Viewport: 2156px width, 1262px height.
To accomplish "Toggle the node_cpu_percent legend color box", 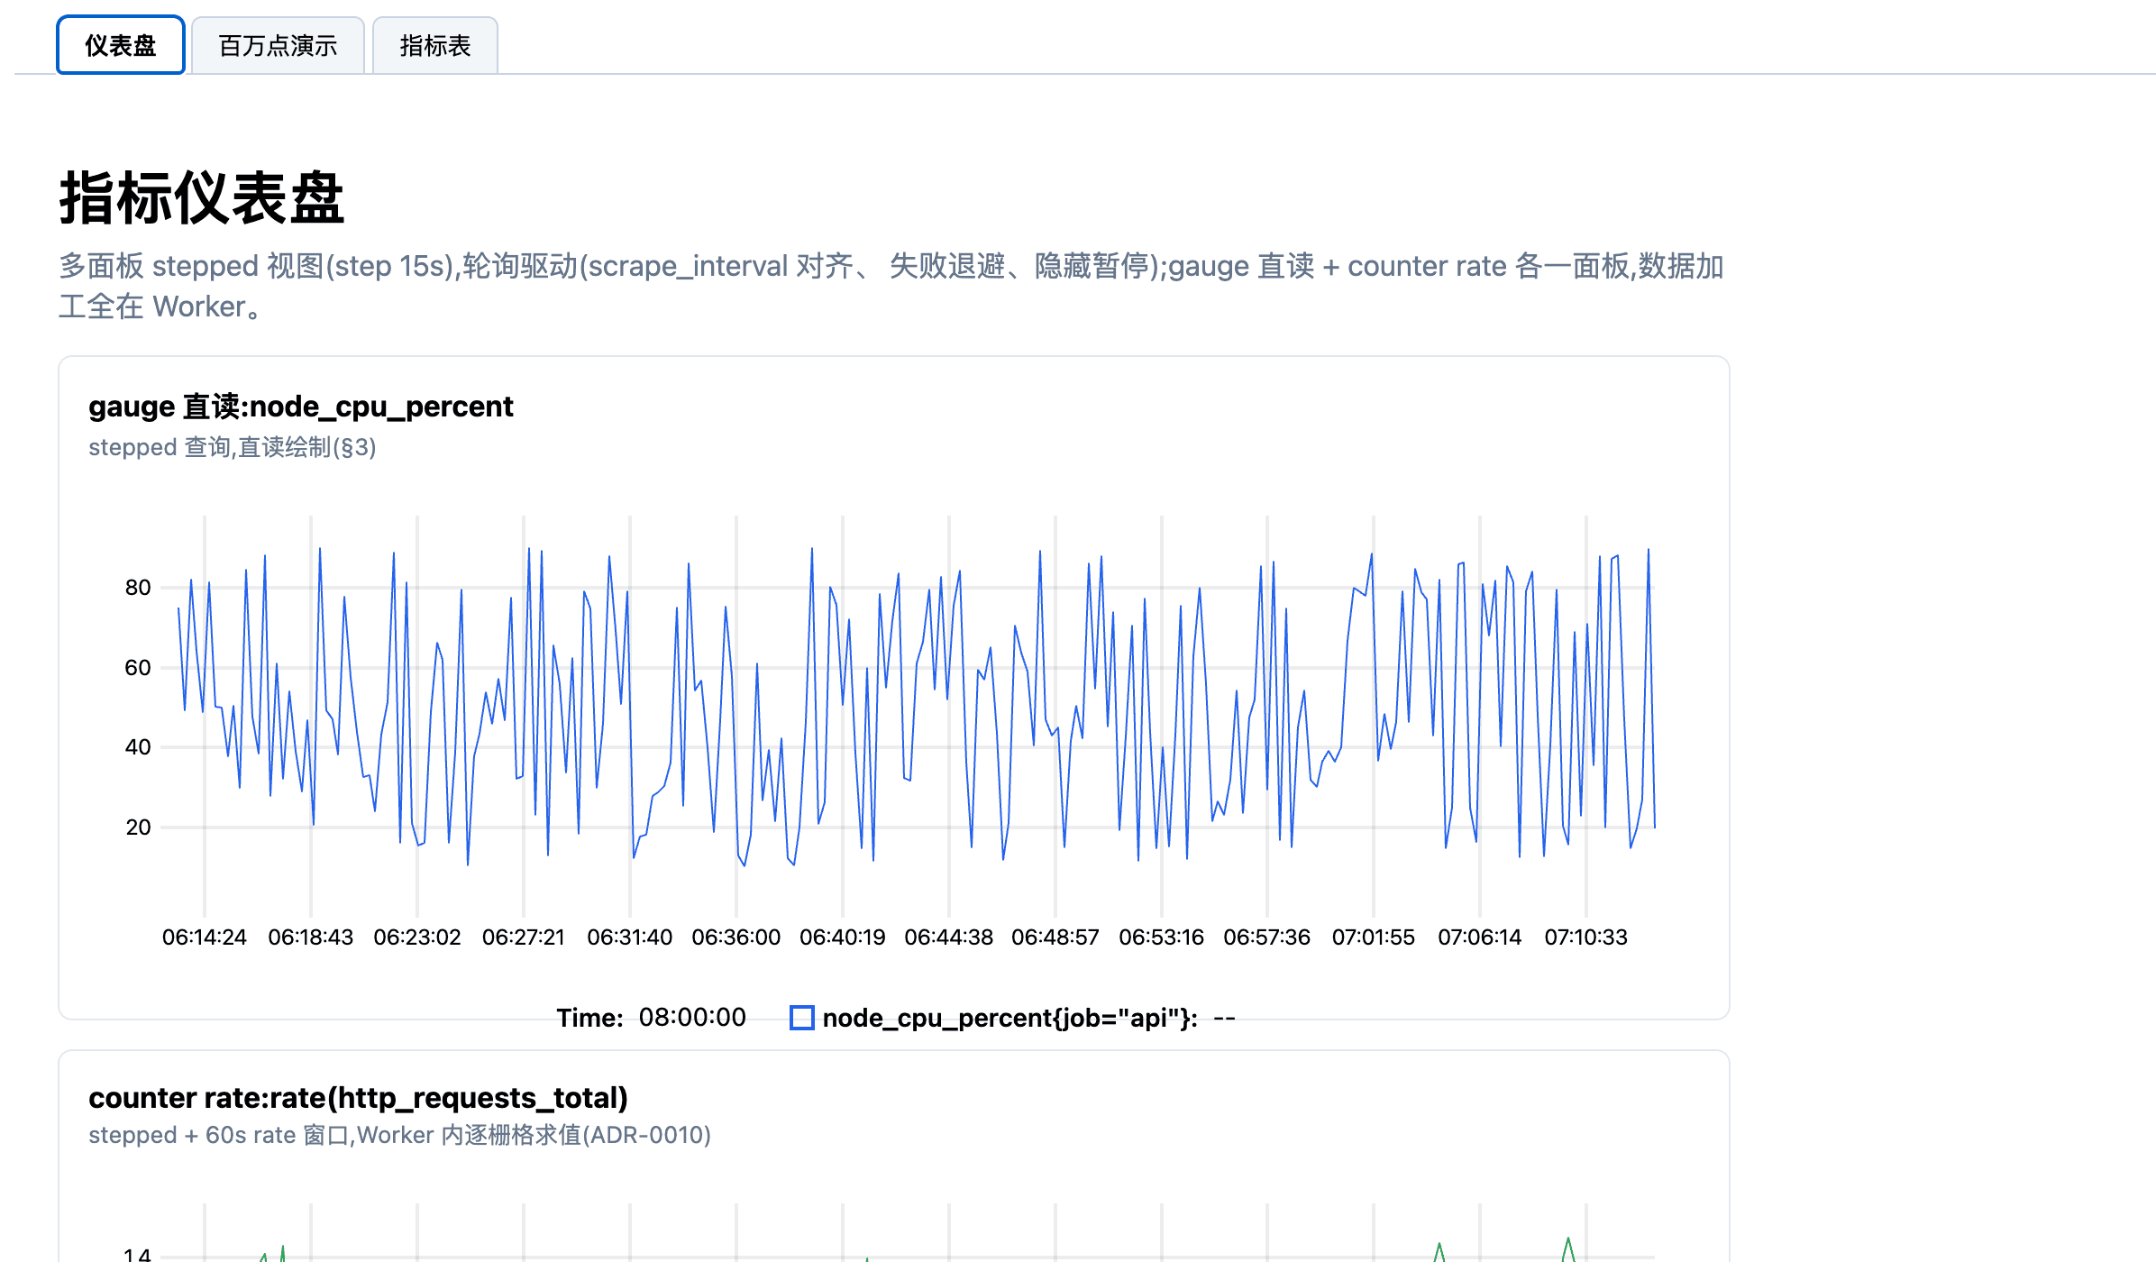I will click(x=801, y=1018).
